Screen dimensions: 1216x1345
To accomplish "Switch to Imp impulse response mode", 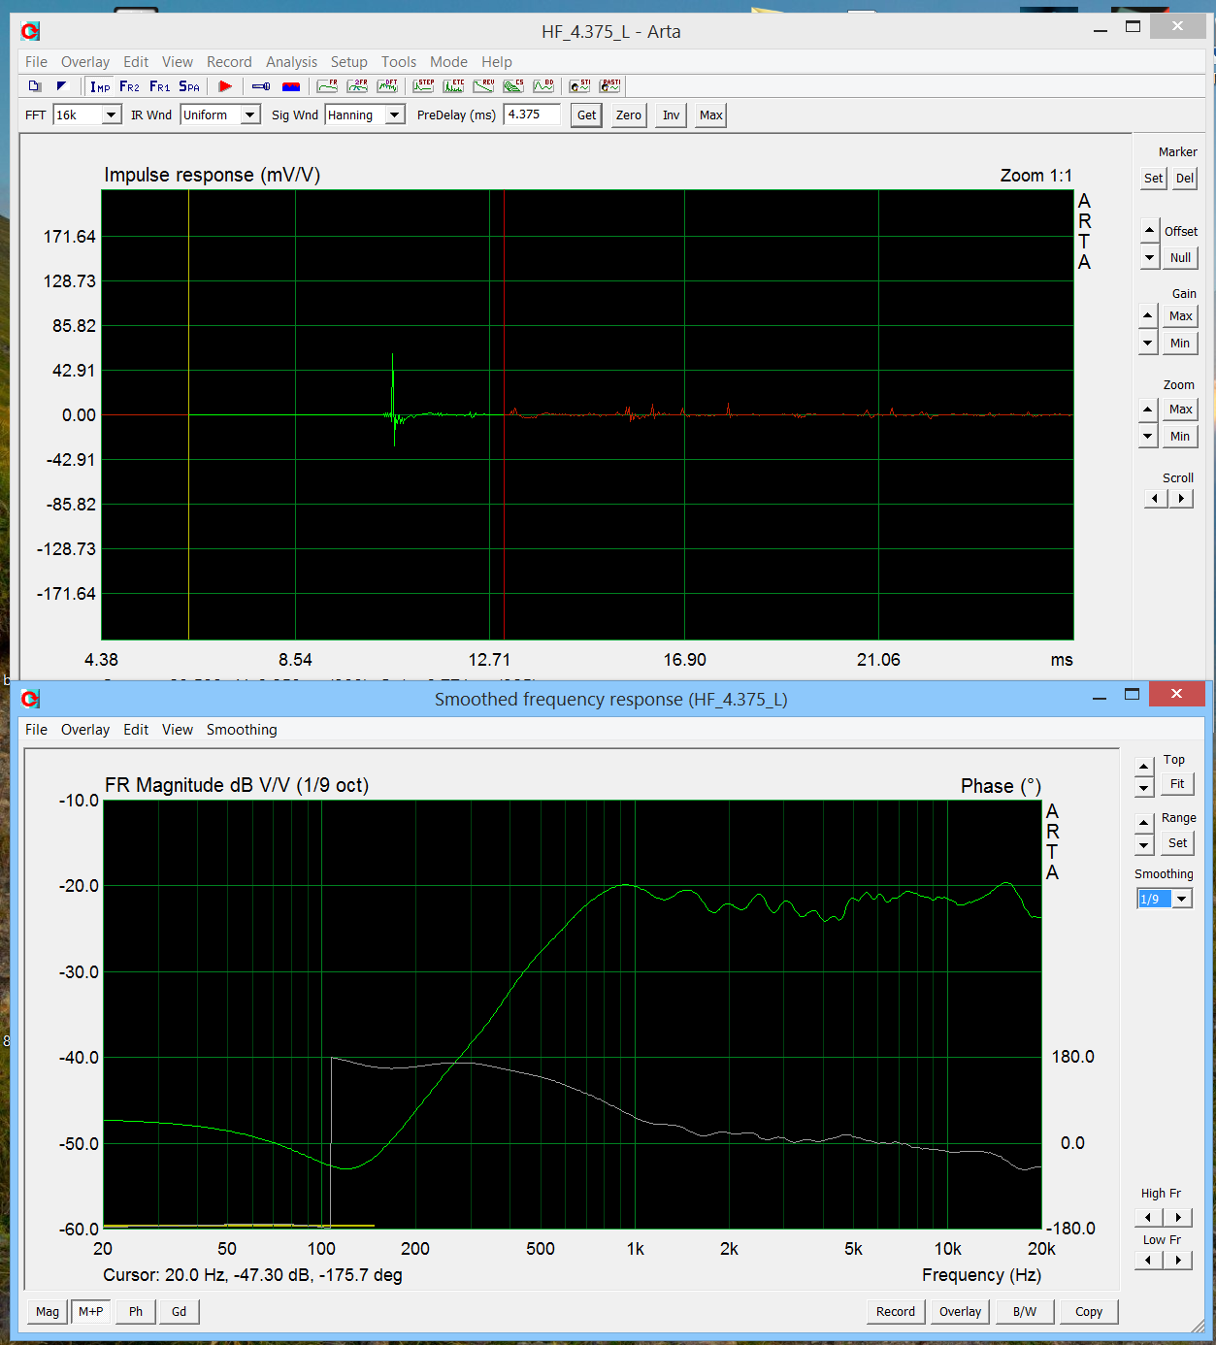I will (x=100, y=86).
